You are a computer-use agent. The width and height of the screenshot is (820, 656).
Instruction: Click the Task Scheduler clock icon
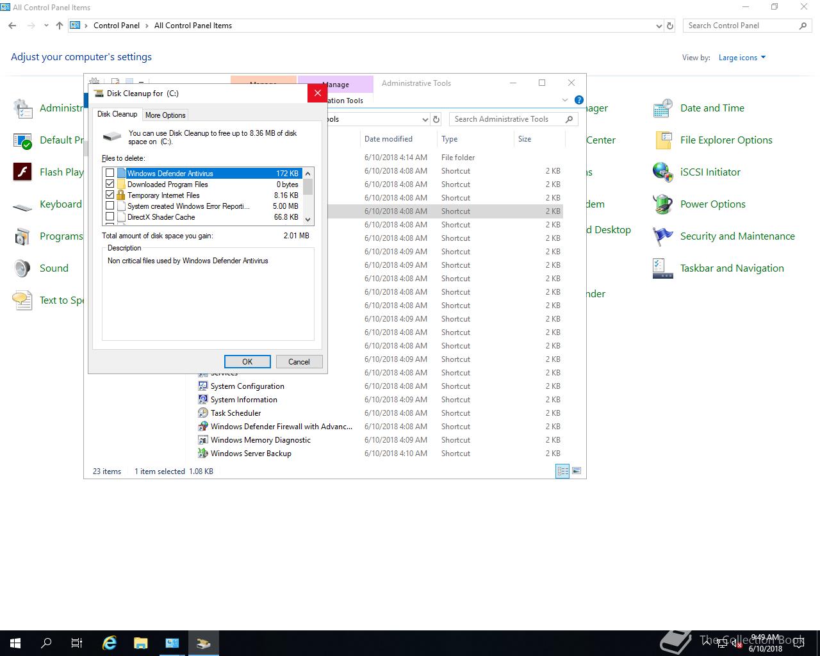click(x=203, y=413)
